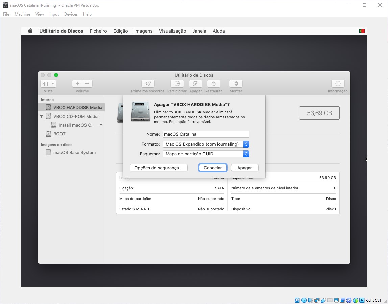Open the Formato dropdown
Image resolution: width=388 pixels, height=304 pixels.
(x=205, y=144)
